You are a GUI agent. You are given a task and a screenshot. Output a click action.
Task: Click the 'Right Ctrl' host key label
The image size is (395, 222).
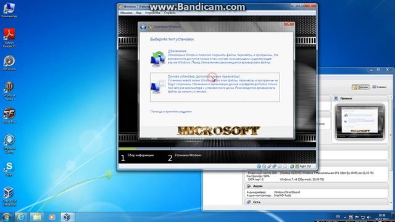(x=306, y=166)
